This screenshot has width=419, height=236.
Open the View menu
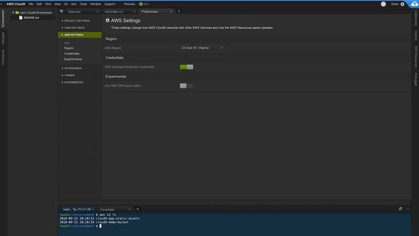click(58, 4)
